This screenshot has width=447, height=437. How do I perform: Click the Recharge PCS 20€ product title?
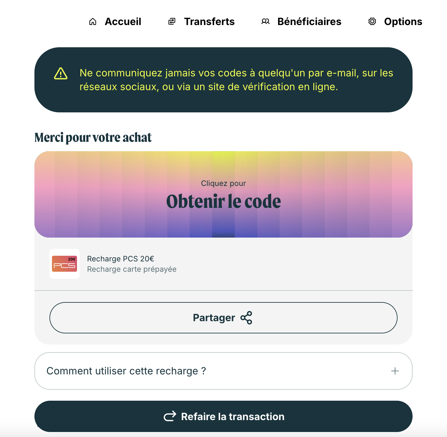coord(121,259)
